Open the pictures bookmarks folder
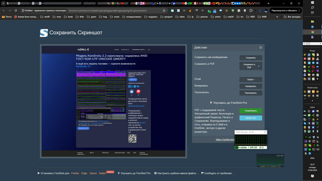Viewport: 322px width, 181px height. 202,17
